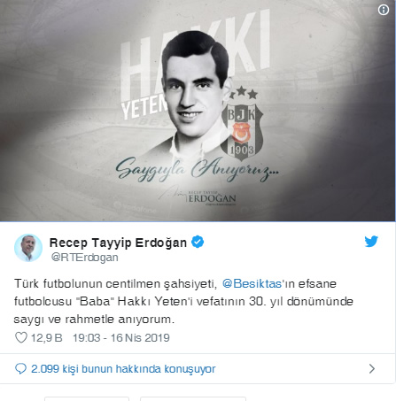Click the speech bubble conversation icon
396x401 pixels.
pos(20,368)
